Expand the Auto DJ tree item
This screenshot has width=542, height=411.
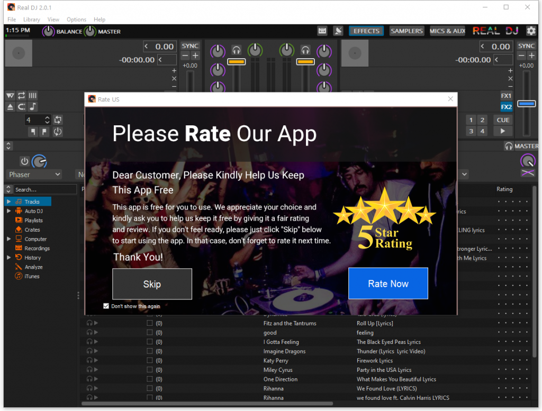pyautogui.click(x=8, y=211)
